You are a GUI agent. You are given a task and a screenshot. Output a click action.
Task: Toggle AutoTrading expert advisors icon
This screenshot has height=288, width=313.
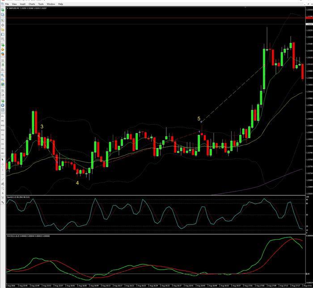3,54
